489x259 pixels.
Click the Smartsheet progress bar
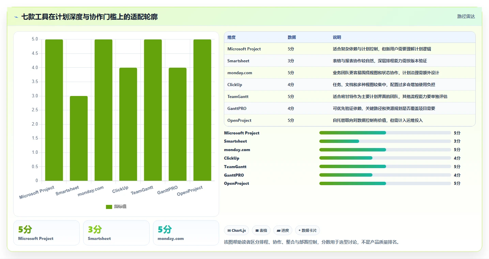(x=385, y=141)
